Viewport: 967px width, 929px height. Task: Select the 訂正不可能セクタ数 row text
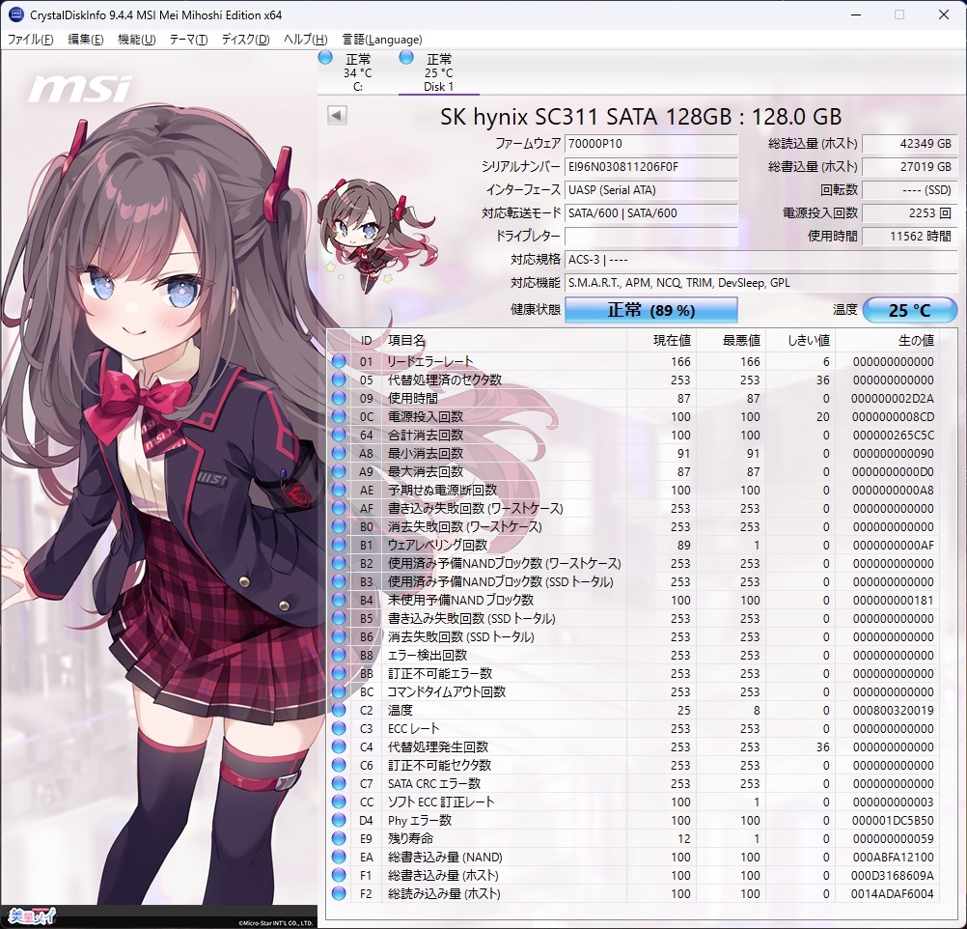[x=439, y=766]
